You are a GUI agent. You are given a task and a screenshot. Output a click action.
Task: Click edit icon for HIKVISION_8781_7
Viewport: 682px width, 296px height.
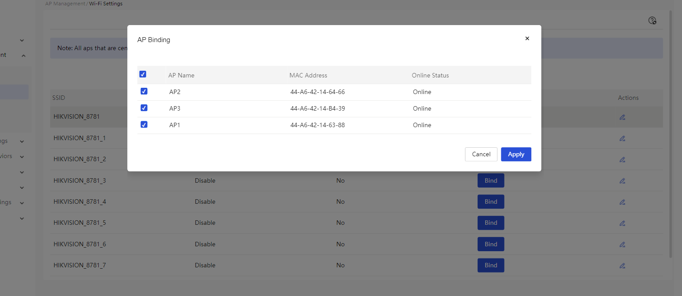click(x=622, y=266)
